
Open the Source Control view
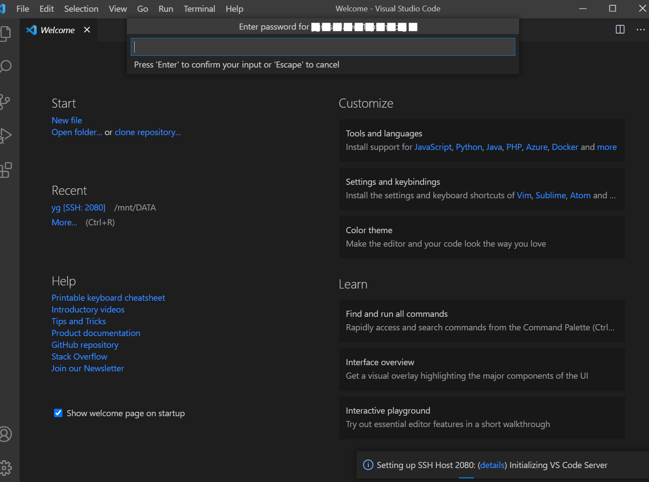[x=5, y=102]
